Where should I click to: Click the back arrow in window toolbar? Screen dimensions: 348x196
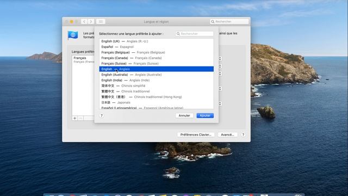click(84, 22)
